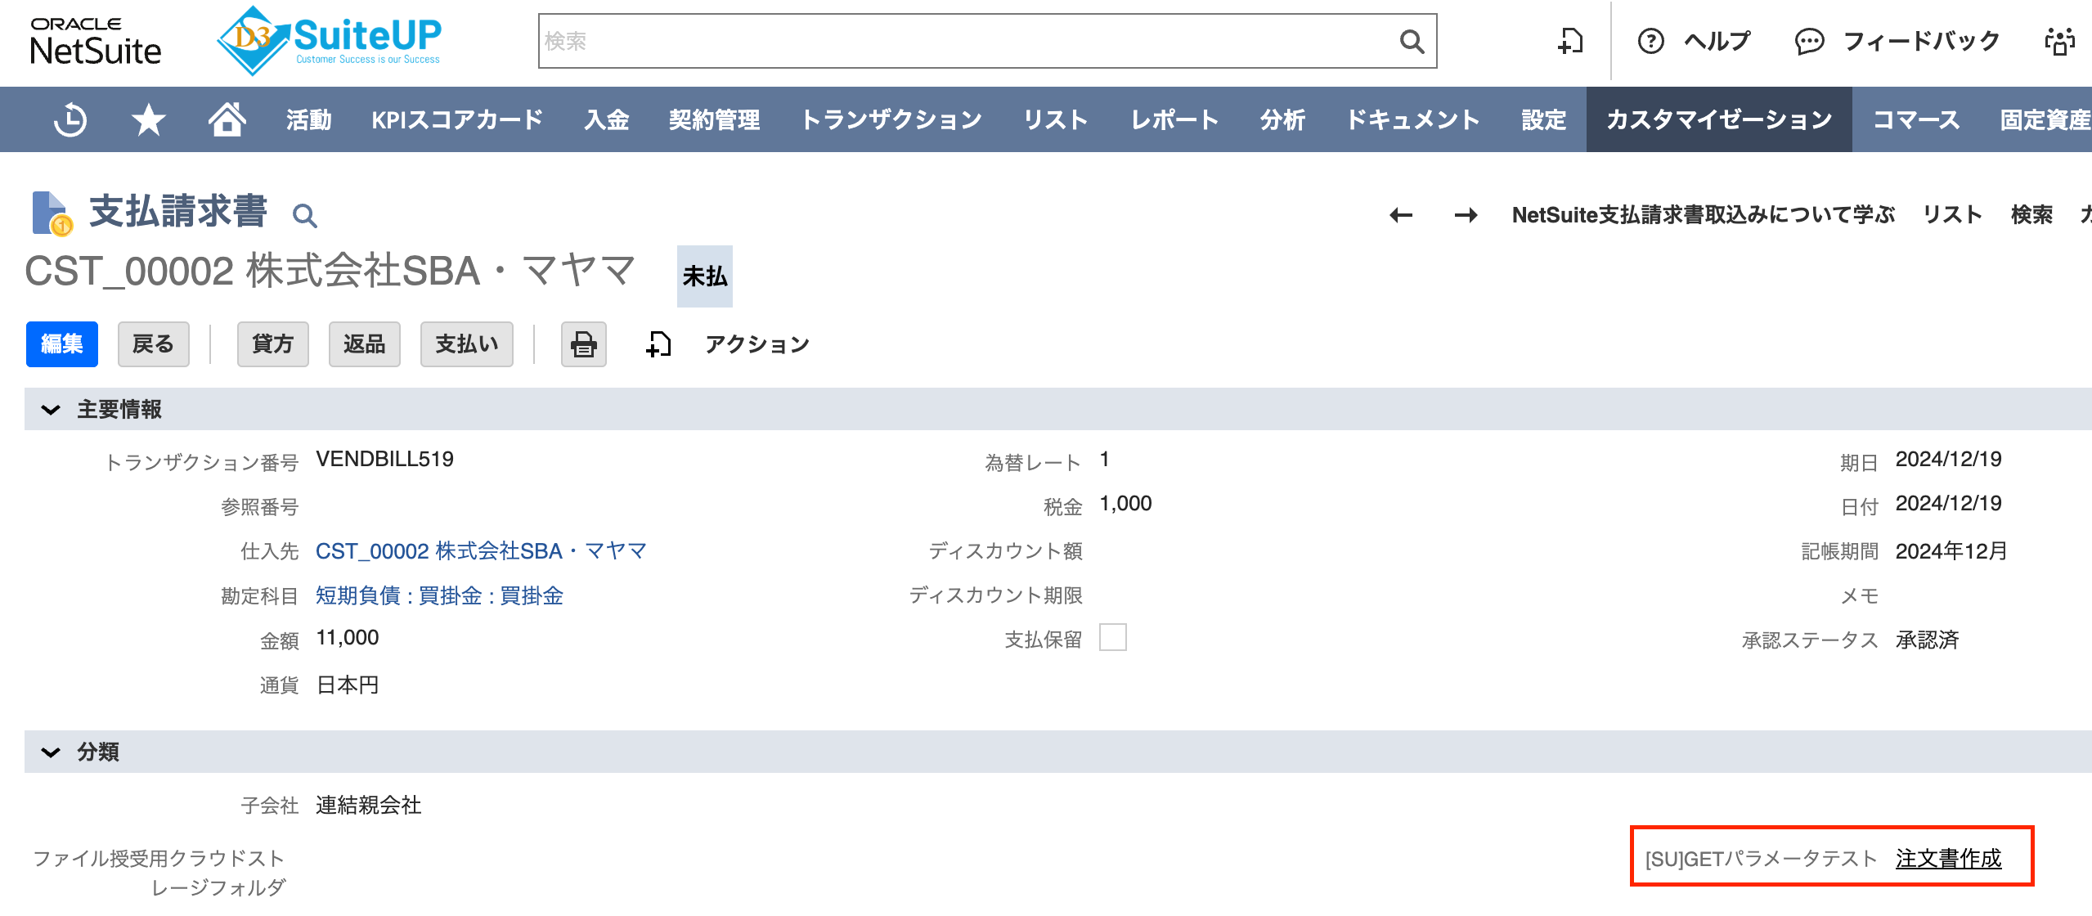The image size is (2092, 916).
Task: Open the 注文書作成 link
Action: click(1948, 858)
